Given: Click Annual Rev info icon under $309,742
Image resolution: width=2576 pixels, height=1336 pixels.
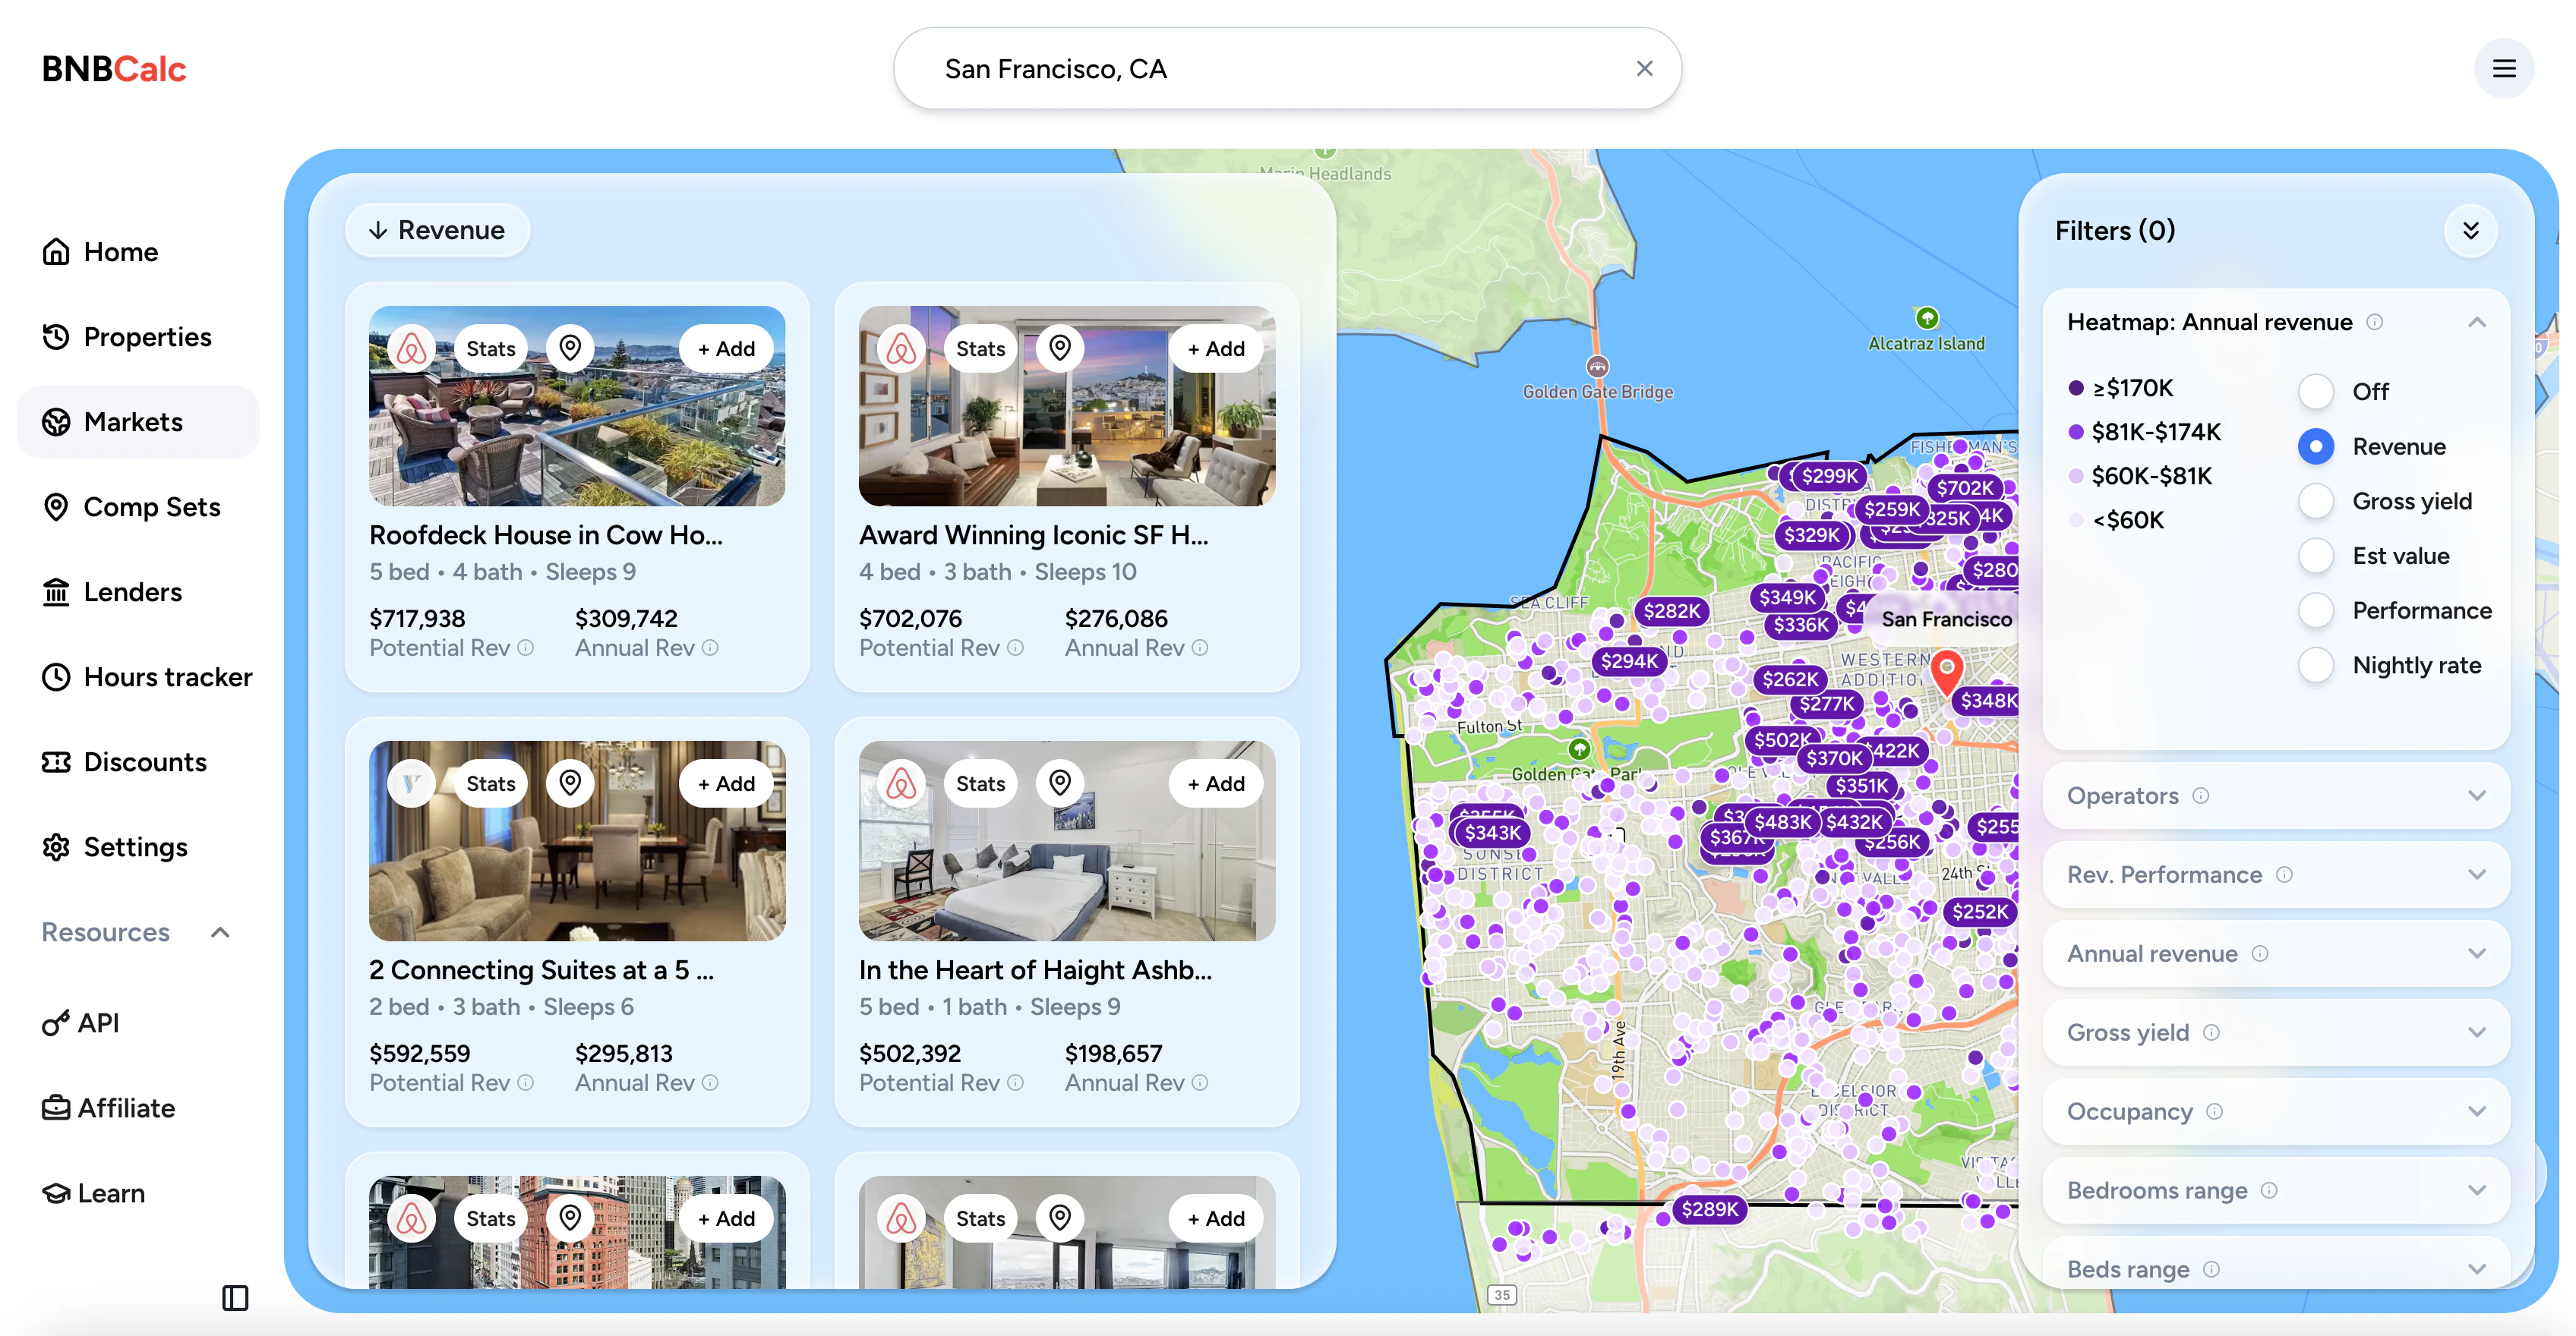Looking at the screenshot, I should pyautogui.click(x=710, y=648).
